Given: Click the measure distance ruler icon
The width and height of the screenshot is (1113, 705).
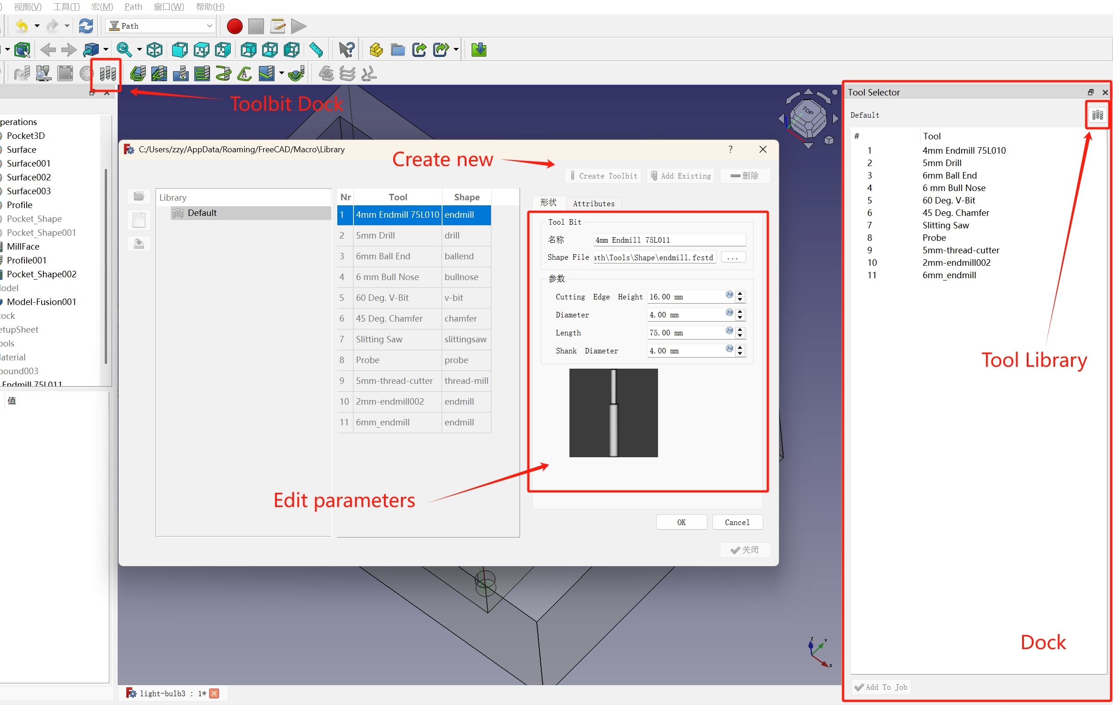Looking at the screenshot, I should [x=316, y=49].
